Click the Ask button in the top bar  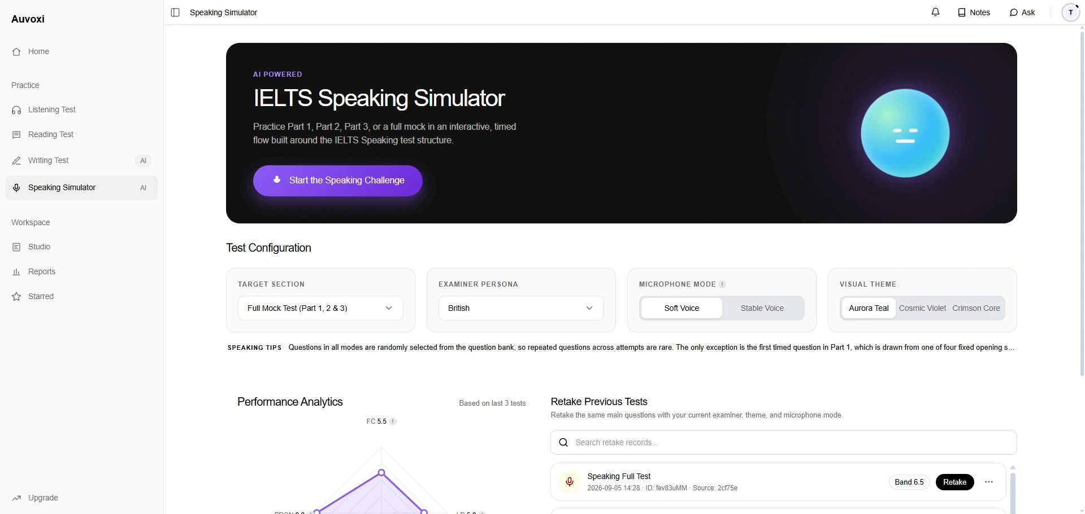1023,12
